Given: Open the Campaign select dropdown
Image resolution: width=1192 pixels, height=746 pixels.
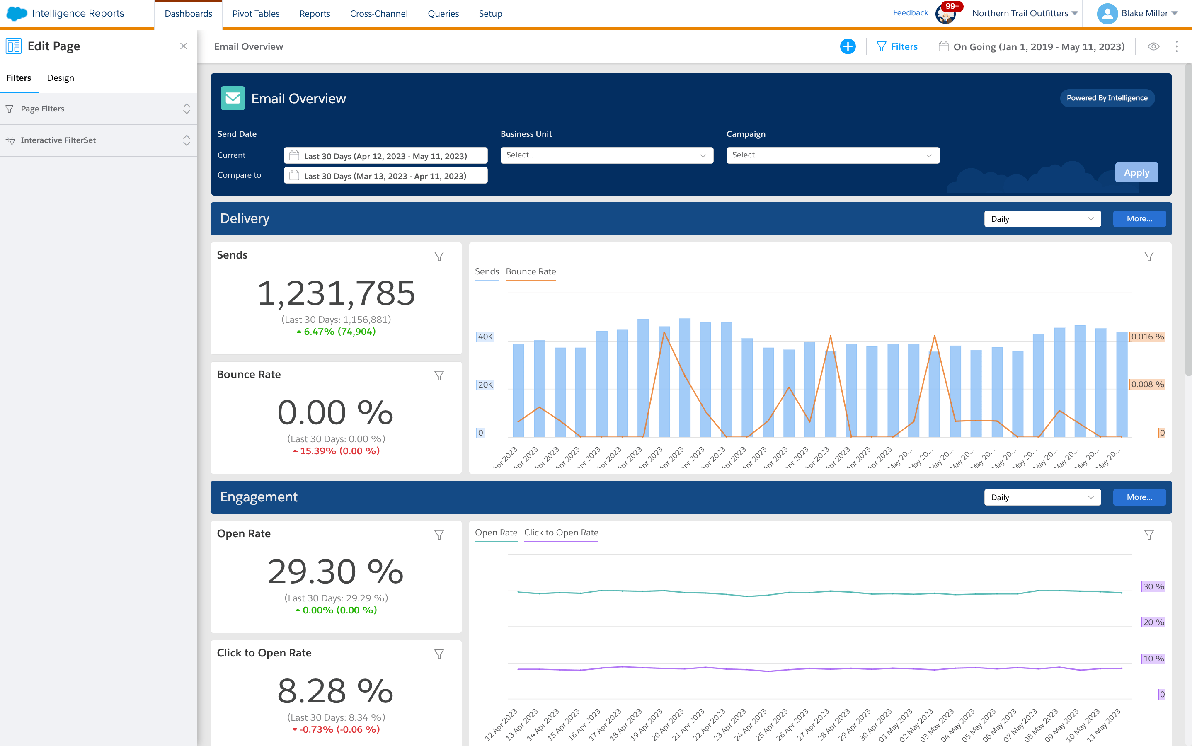Looking at the screenshot, I should [x=832, y=155].
